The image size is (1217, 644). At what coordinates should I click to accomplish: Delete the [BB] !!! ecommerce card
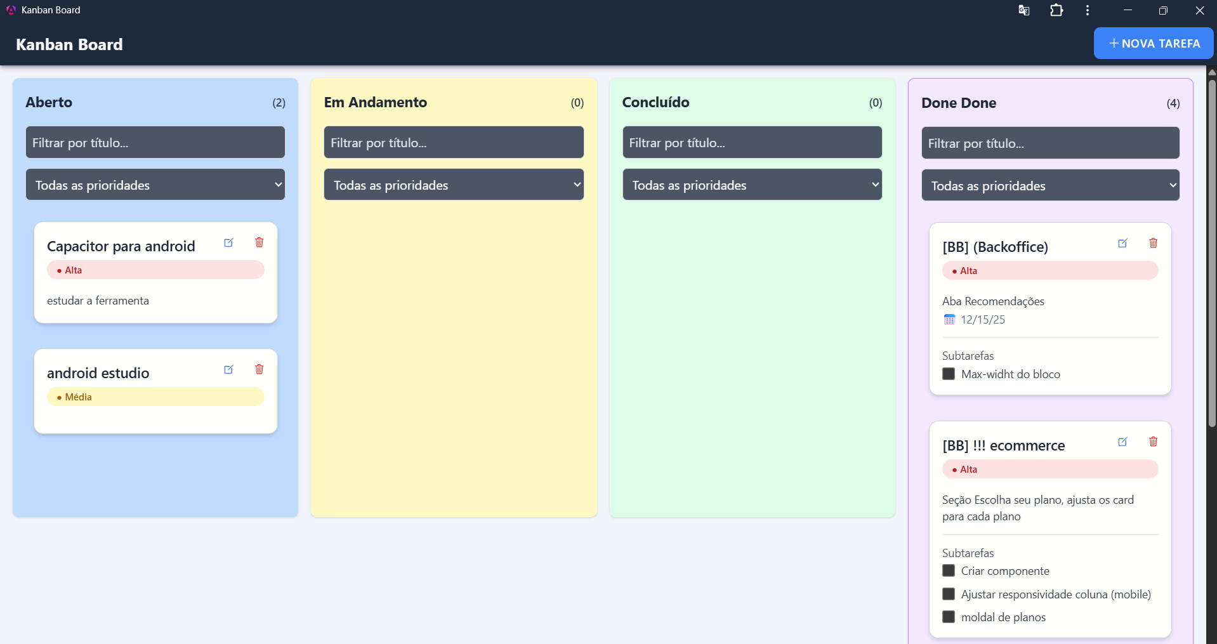point(1153,442)
